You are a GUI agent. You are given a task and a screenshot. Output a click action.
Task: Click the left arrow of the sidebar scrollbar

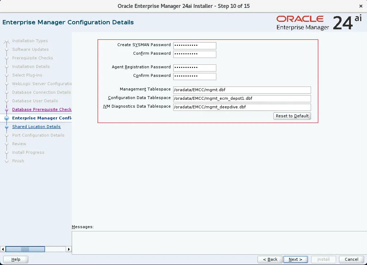click(3, 249)
